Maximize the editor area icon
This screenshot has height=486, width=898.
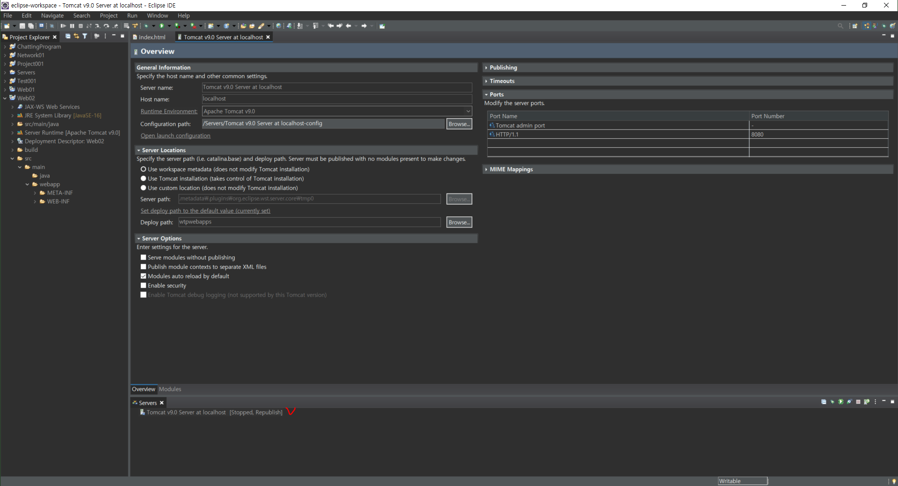click(892, 36)
